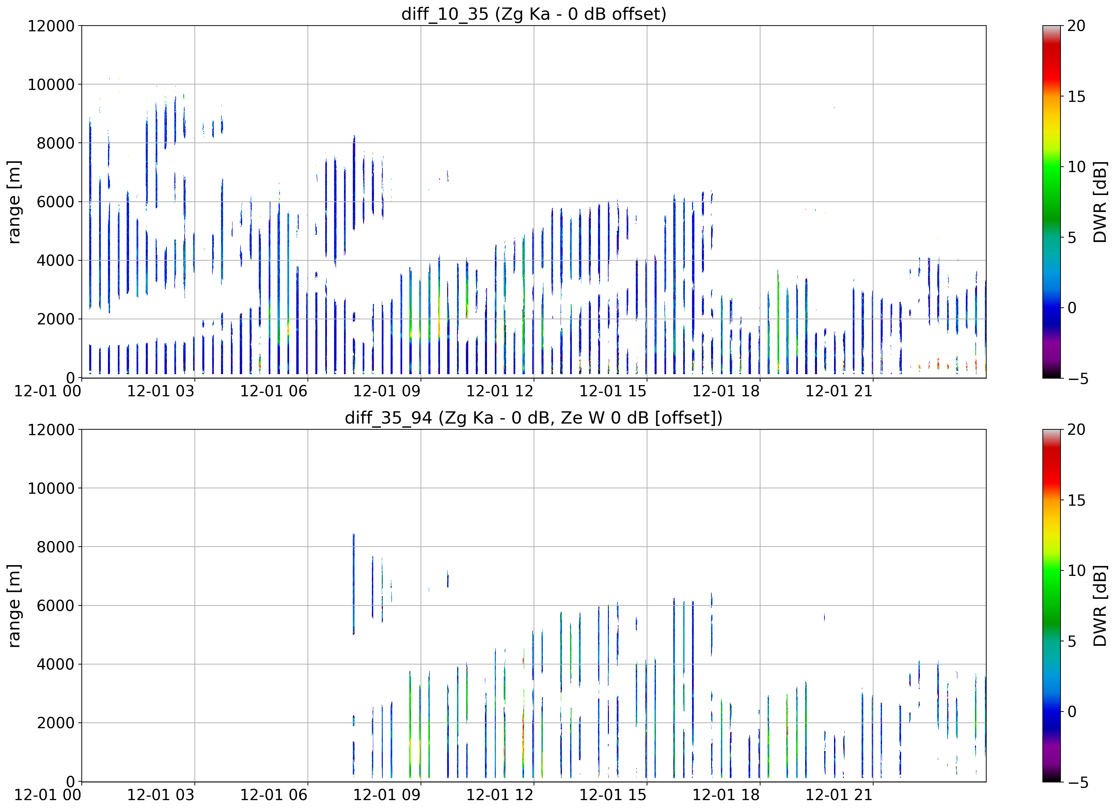The width and height of the screenshot is (1116, 810).
Task: Click the colorbar tick '20' of the diff_10_35 plot
Action: [1076, 26]
